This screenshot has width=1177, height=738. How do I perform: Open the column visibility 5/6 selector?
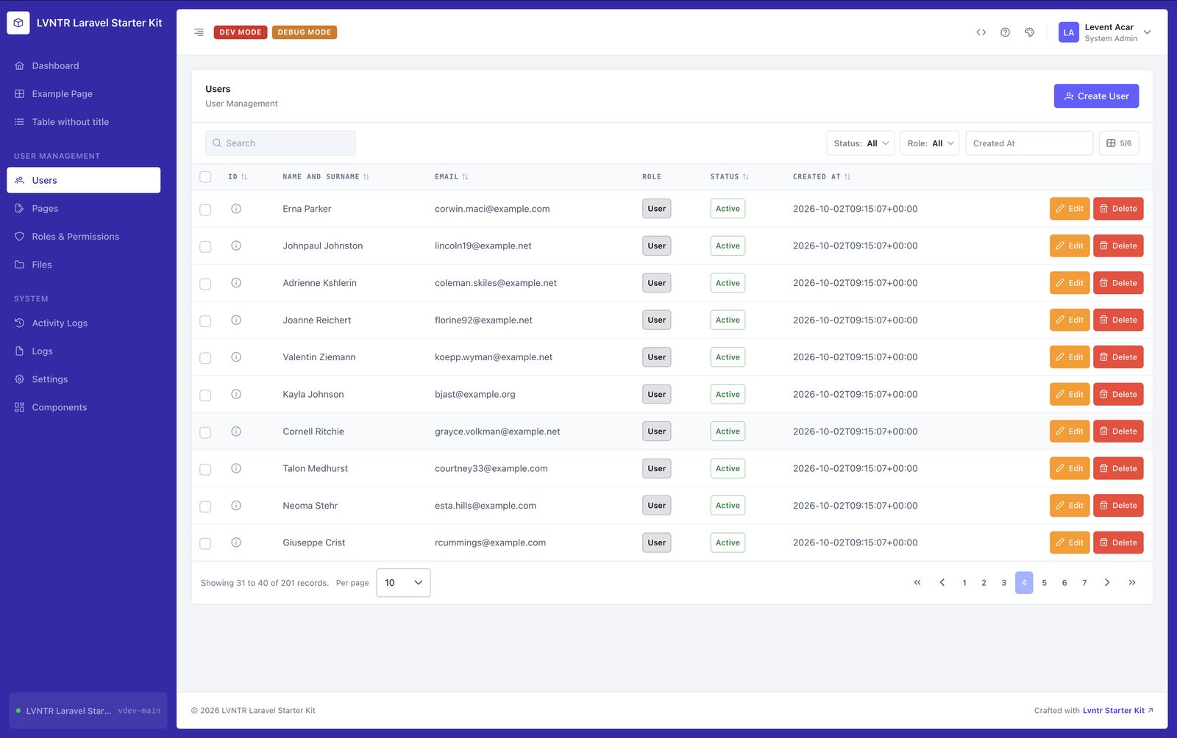tap(1119, 143)
